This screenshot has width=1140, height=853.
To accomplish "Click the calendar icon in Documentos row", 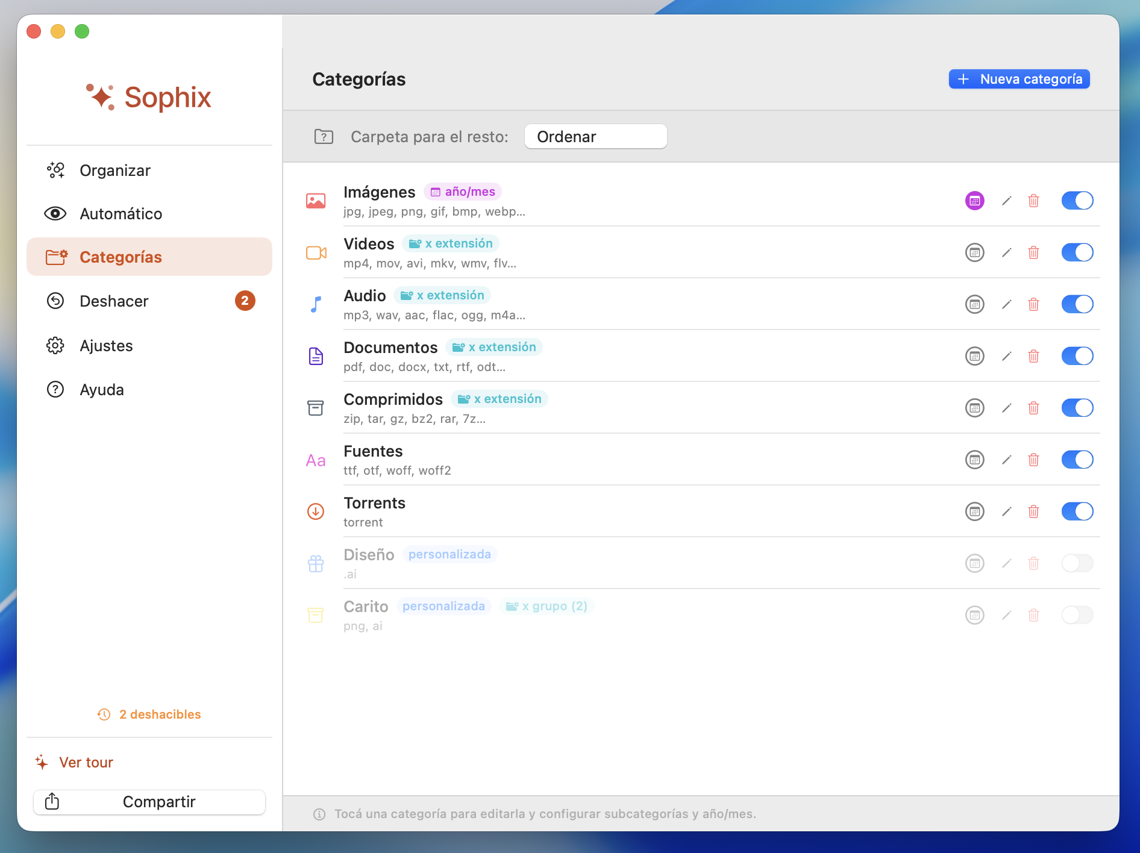I will [x=974, y=356].
